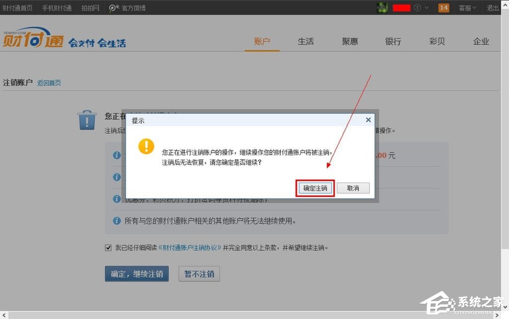509x319 pixels.
Task: Switch to the 银行 tab
Action: tap(393, 42)
